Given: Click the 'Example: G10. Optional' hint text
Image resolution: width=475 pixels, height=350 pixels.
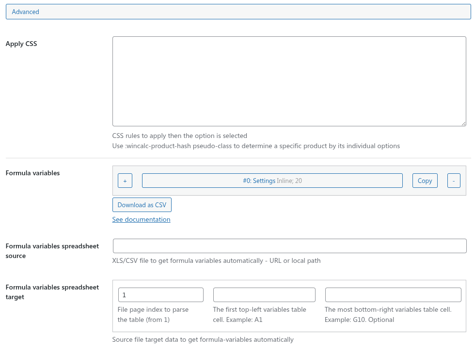Looking at the screenshot, I should point(359,320).
